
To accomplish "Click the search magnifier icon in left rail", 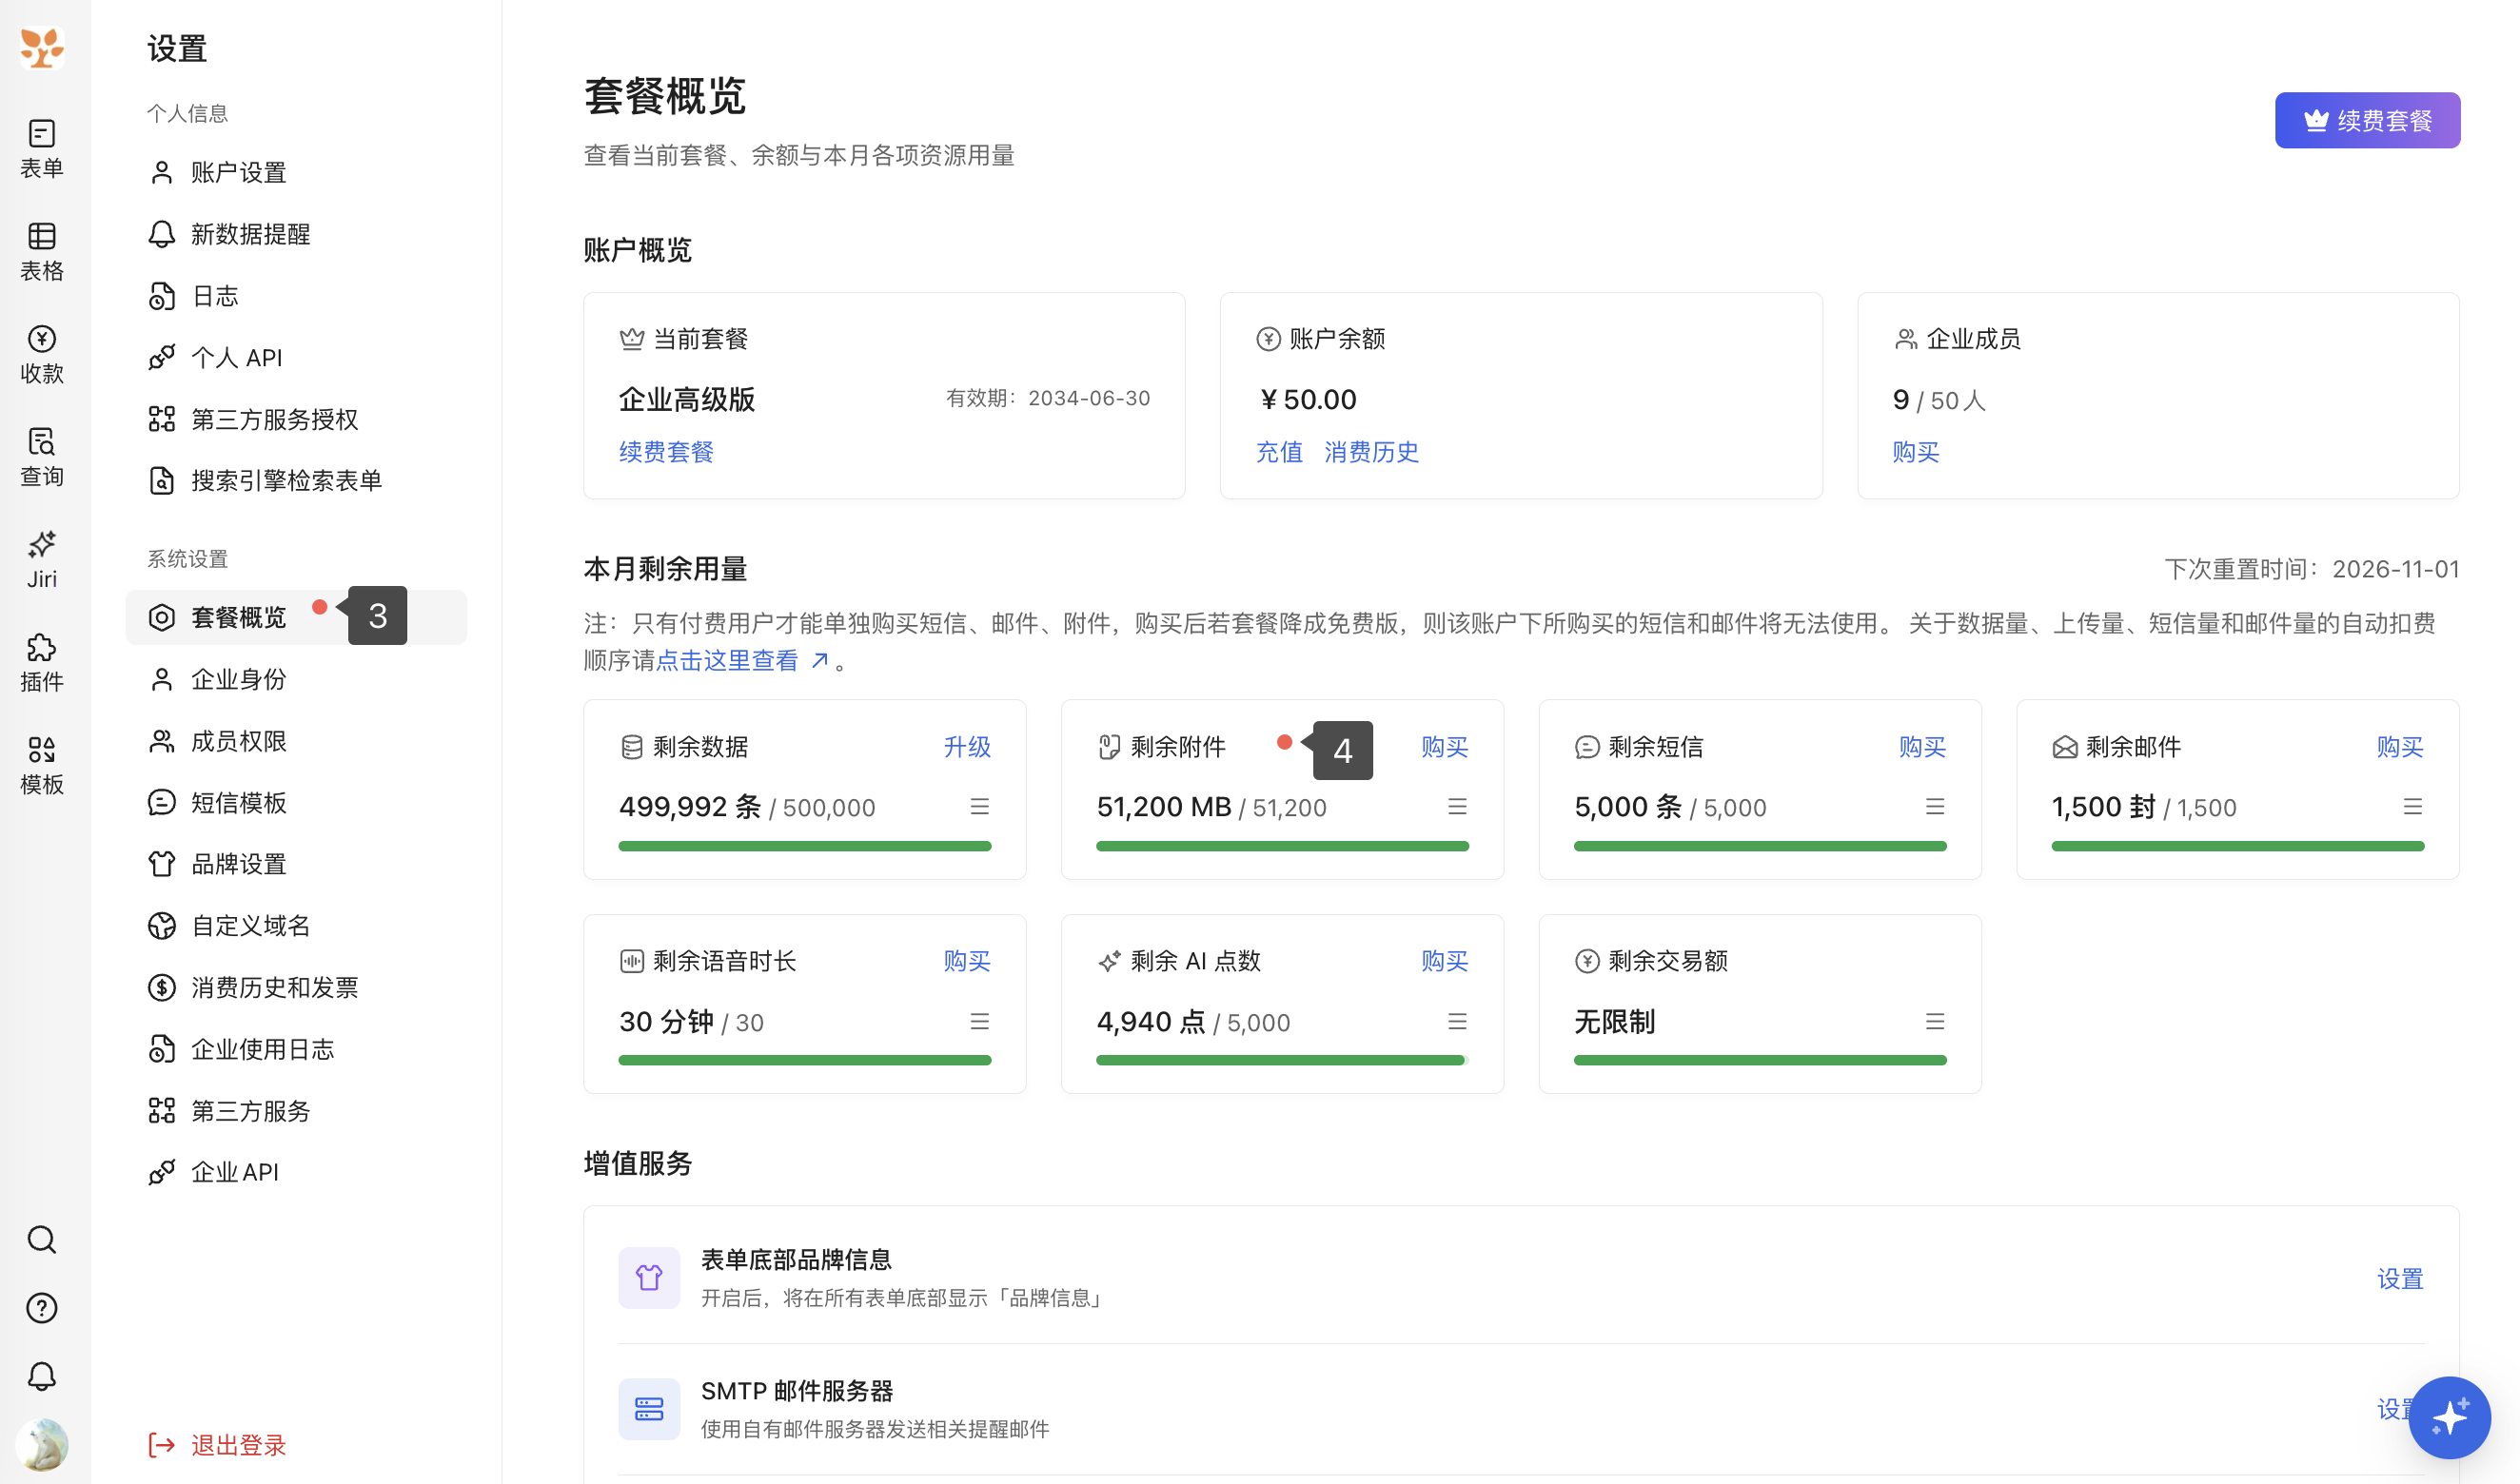I will click(42, 1240).
